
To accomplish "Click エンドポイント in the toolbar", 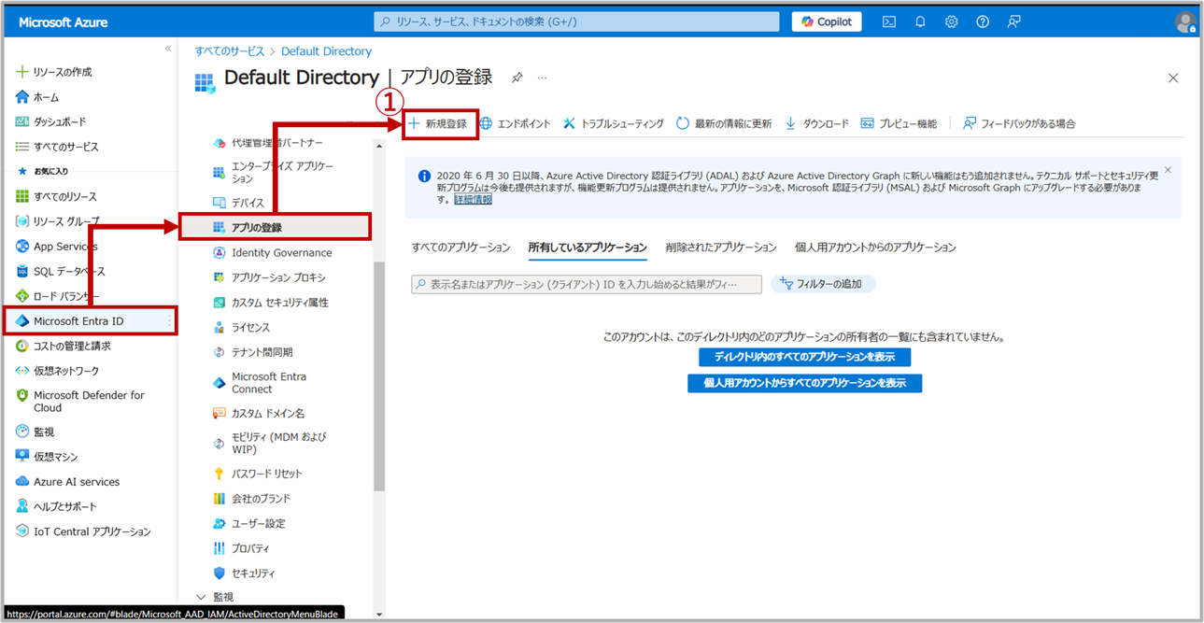I will point(515,123).
